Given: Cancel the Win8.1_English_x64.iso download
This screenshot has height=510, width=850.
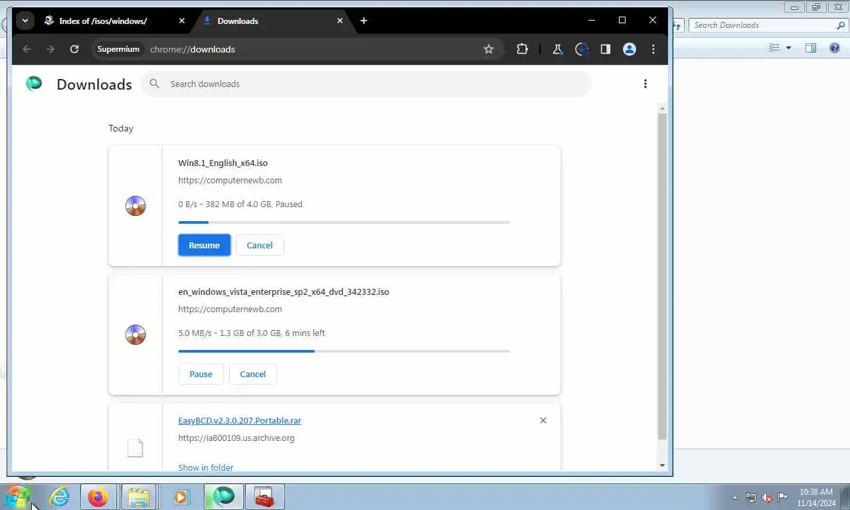Looking at the screenshot, I should click(x=260, y=245).
